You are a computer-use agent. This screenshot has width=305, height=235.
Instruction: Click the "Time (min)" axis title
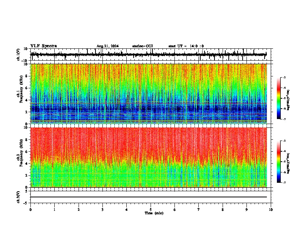coord(154,213)
